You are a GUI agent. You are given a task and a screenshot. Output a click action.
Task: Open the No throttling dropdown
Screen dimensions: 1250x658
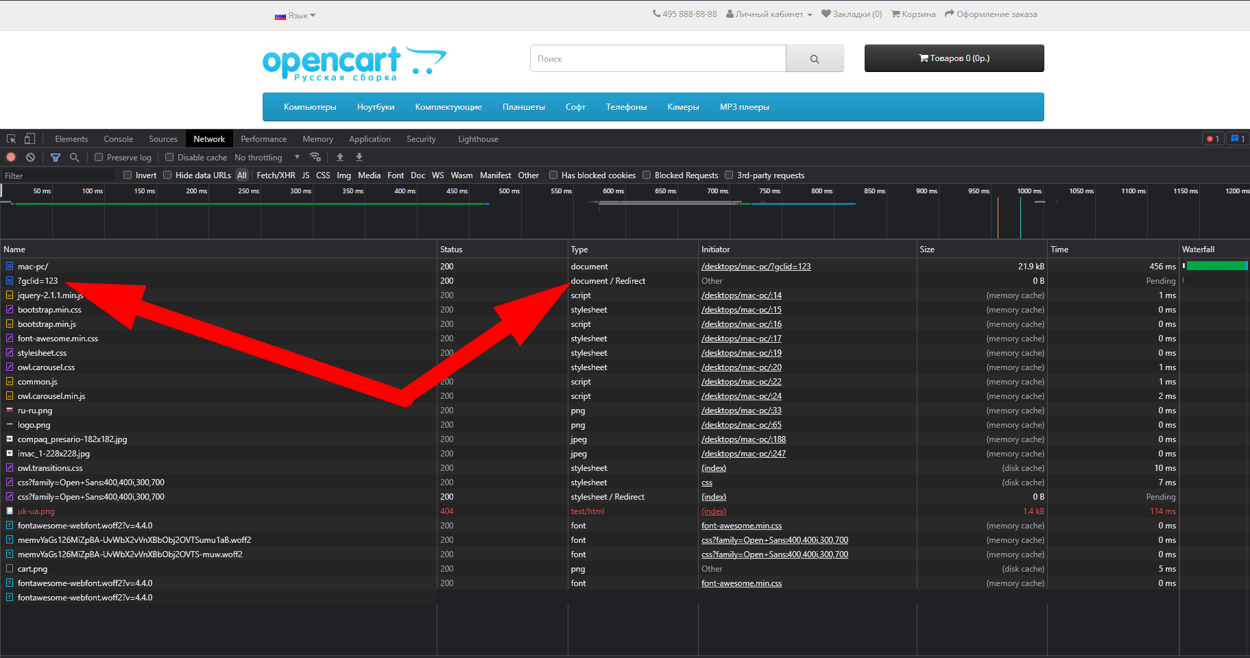[267, 157]
